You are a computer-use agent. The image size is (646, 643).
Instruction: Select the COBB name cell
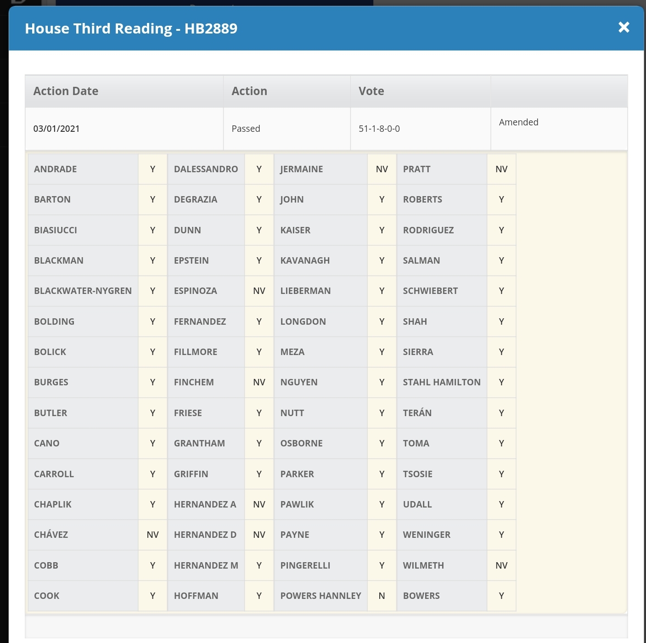pos(83,565)
